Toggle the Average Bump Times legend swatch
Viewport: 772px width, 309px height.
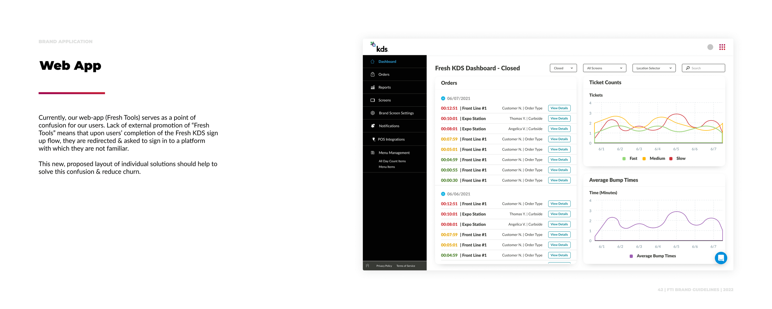click(x=631, y=256)
